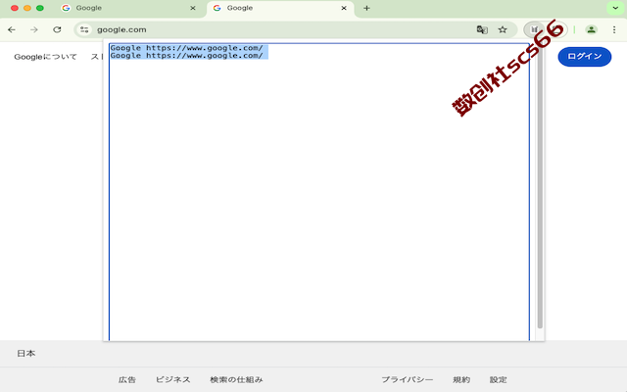Open the プライバシー footer link
The width and height of the screenshot is (627, 392).
(x=408, y=379)
